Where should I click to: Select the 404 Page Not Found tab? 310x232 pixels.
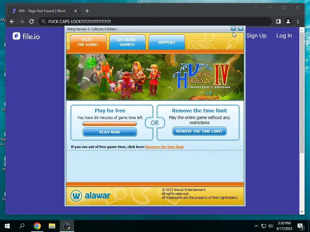click(x=44, y=11)
